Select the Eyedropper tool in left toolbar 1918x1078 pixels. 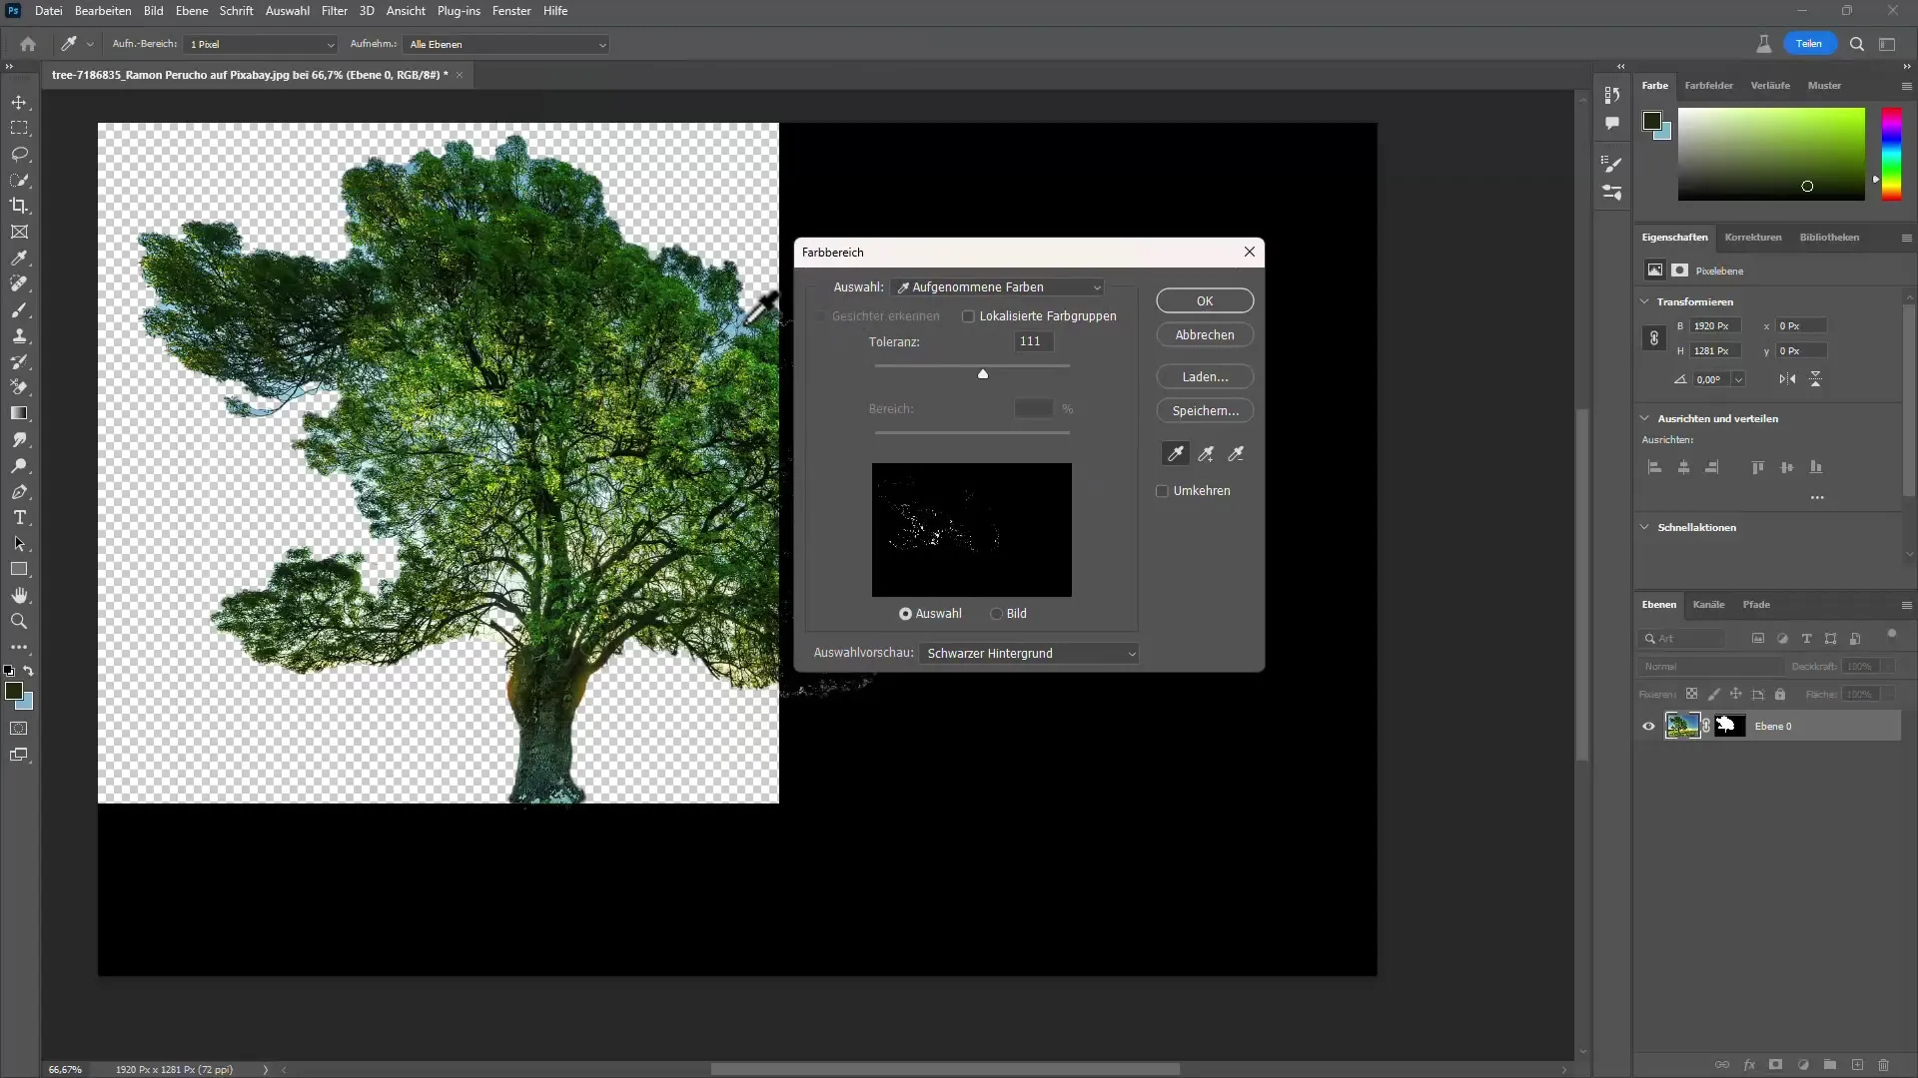coord(19,259)
